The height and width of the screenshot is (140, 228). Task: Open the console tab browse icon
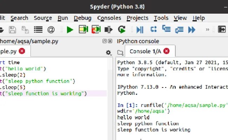click(x=120, y=52)
